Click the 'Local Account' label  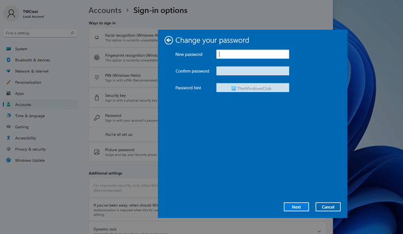point(33,17)
